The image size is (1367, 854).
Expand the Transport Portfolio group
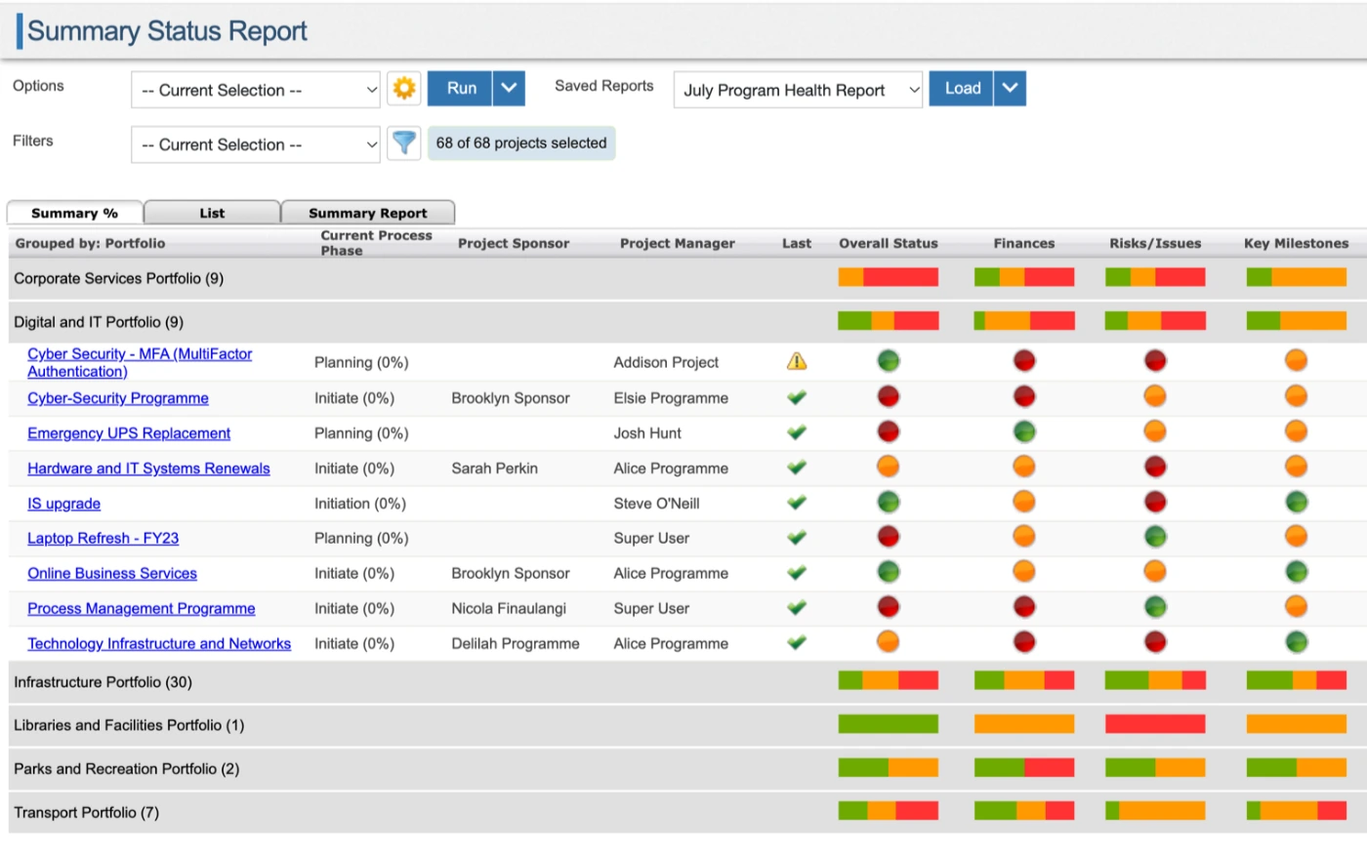pos(86,812)
